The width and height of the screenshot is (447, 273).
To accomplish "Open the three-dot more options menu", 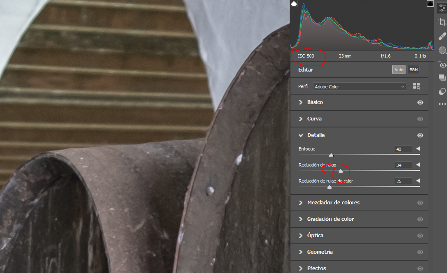I will click(442, 104).
